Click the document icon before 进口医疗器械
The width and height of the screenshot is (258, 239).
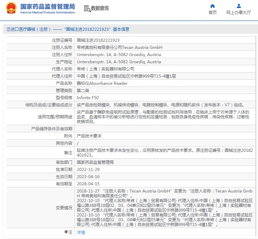(9, 29)
